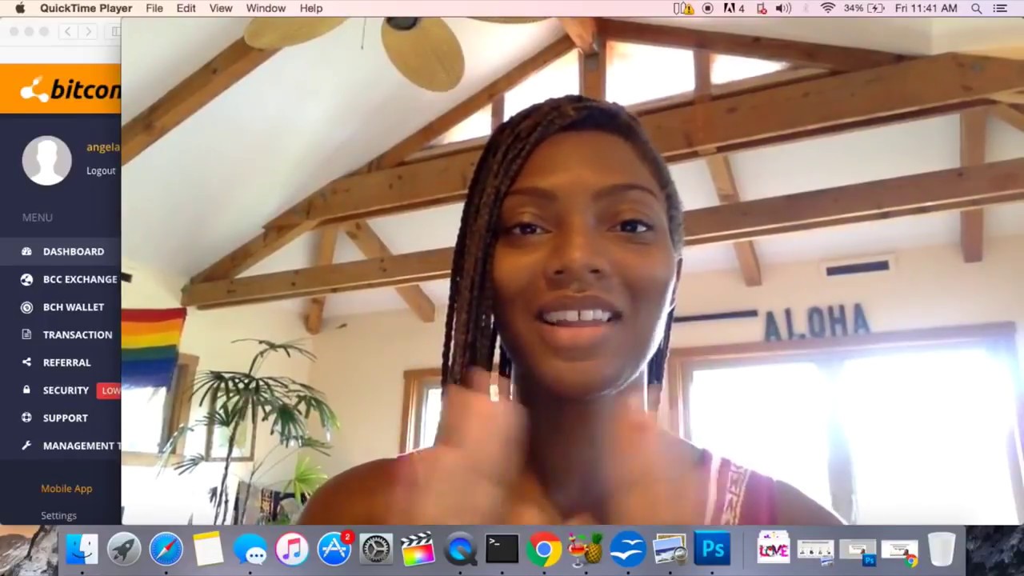This screenshot has width=1024, height=576.
Task: Open Messages from the Dock
Action: pos(250,550)
